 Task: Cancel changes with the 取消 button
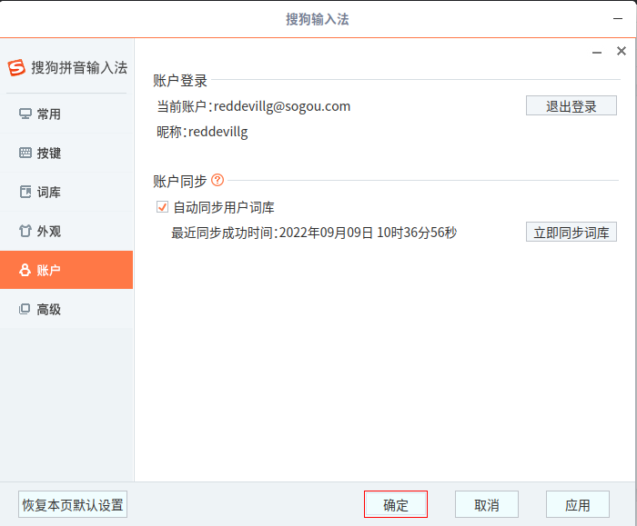pos(487,504)
